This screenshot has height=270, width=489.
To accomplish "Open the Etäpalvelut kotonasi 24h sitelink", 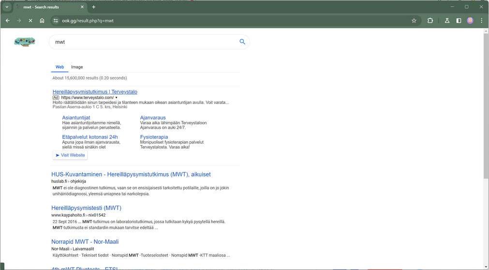I will [x=90, y=137].
